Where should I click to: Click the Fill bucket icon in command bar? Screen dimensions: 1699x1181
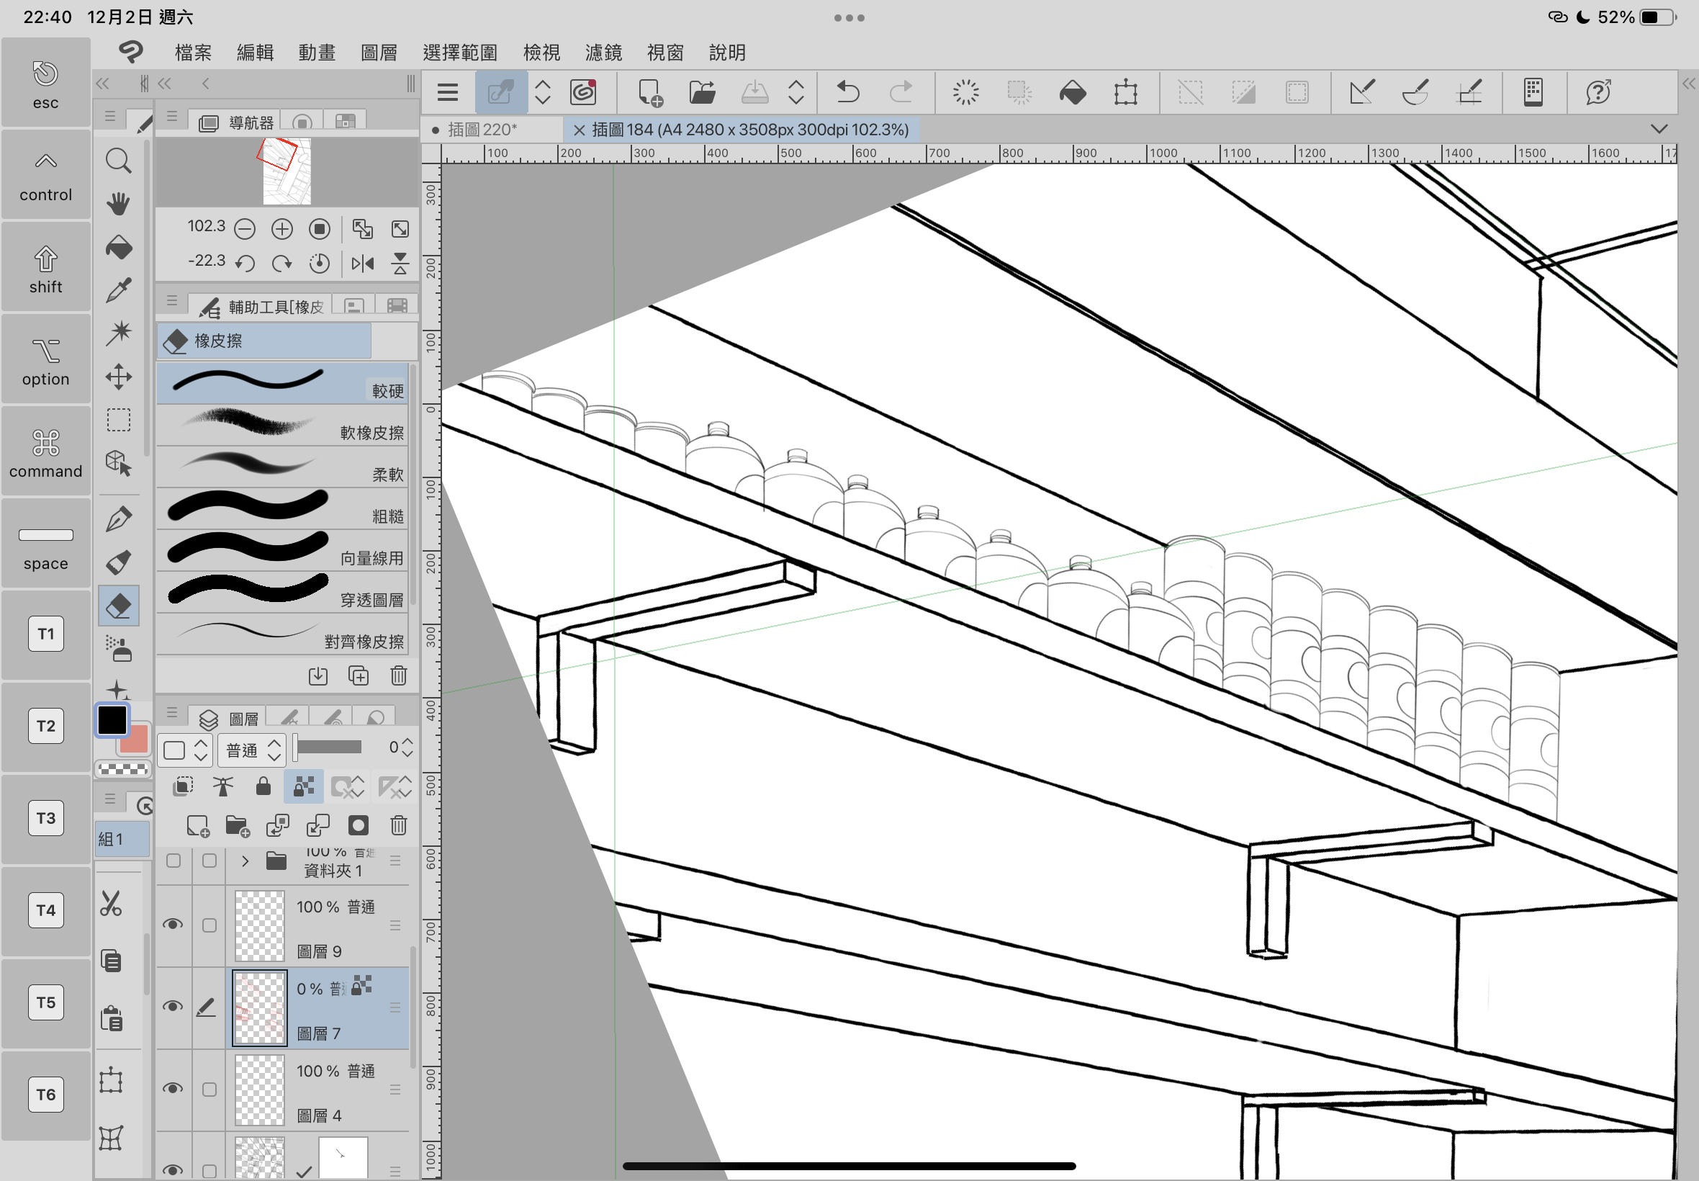[x=1073, y=92]
